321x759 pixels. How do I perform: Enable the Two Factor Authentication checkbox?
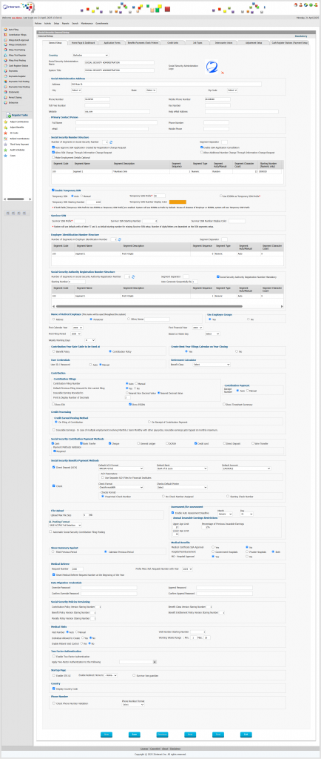(53, 657)
